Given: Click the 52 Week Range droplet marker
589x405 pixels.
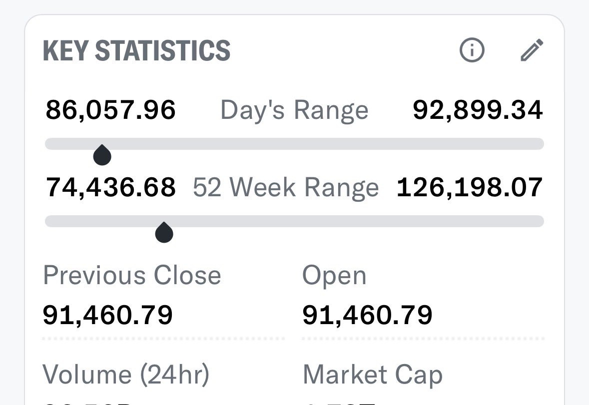Looking at the screenshot, I should tap(164, 233).
